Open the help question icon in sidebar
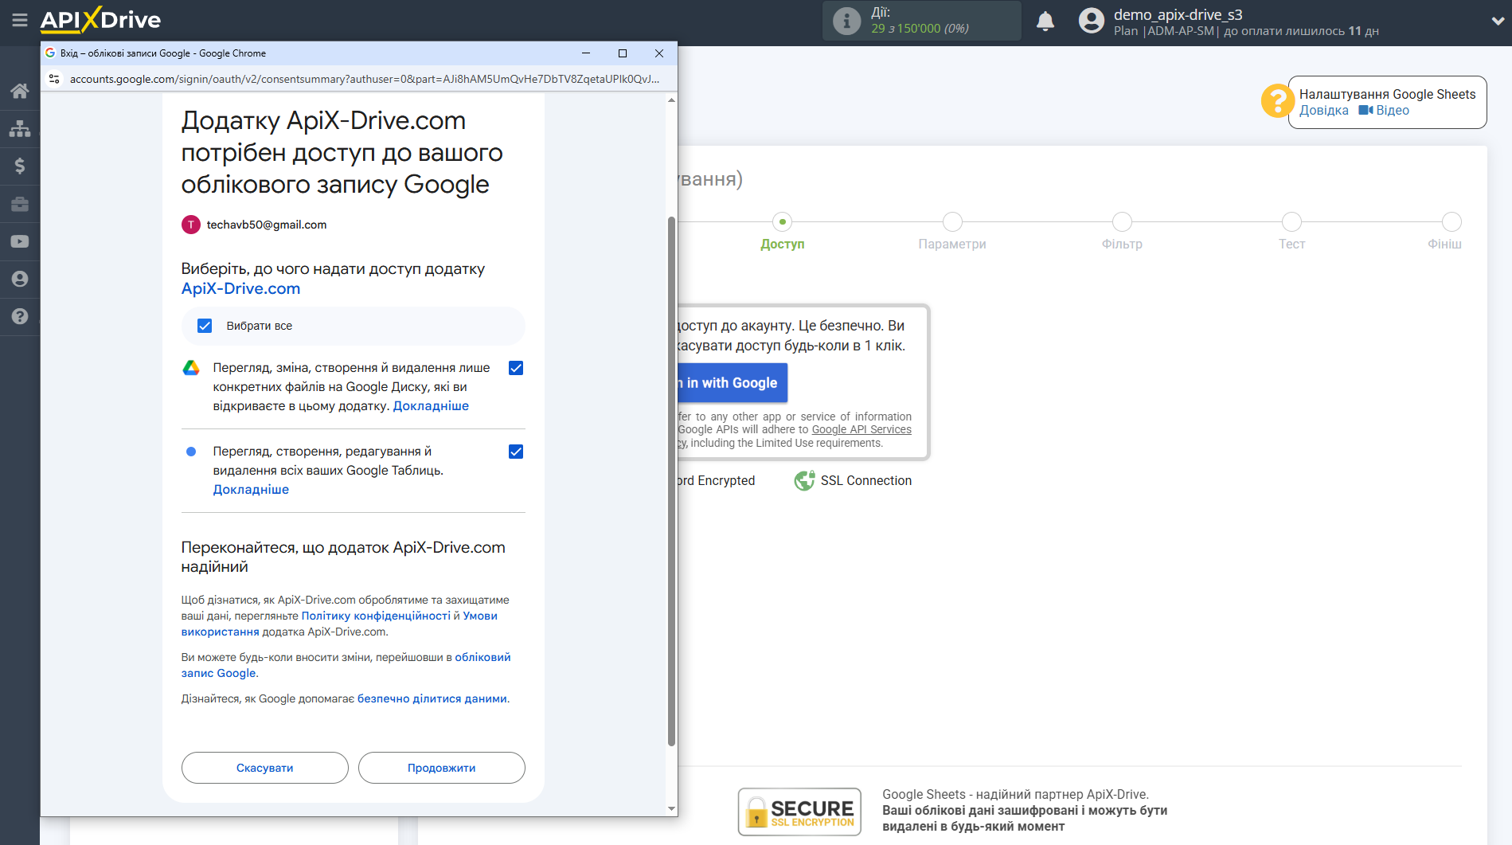Viewport: 1512px width, 845px height. pos(20,316)
